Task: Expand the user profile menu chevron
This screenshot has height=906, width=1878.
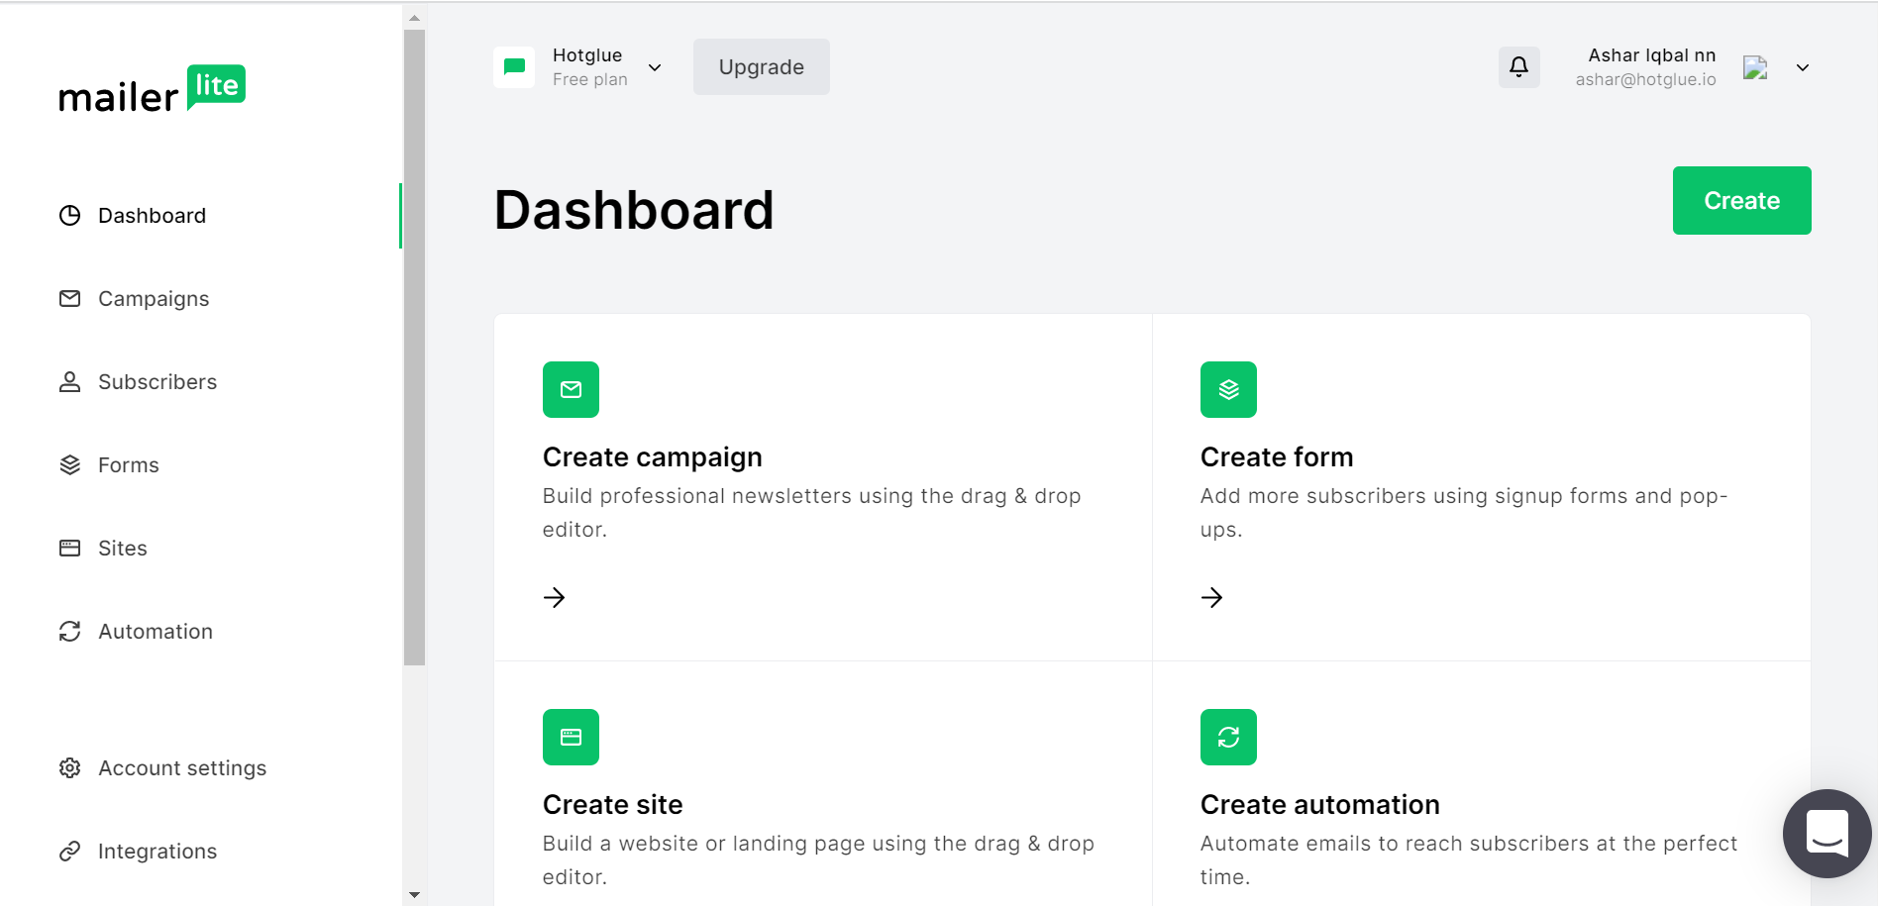Action: tap(1803, 67)
